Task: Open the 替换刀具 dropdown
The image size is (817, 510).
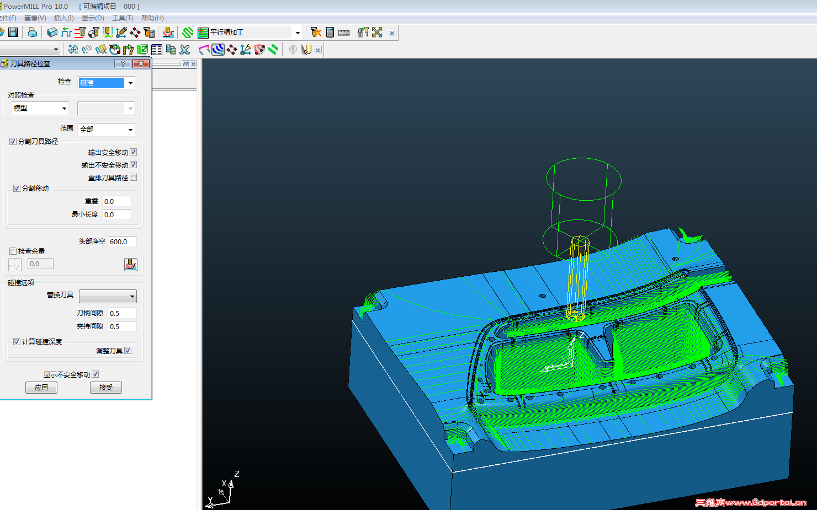Action: (108, 297)
